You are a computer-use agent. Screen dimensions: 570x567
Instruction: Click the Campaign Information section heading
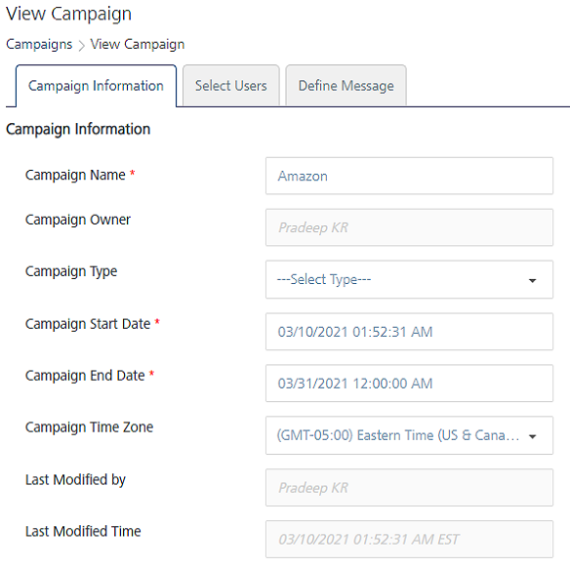click(x=78, y=130)
